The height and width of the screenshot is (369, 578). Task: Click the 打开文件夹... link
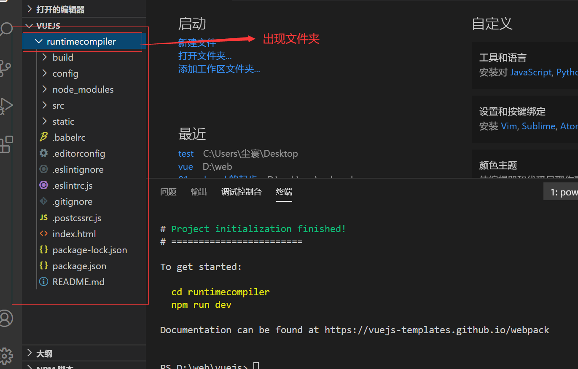point(205,56)
